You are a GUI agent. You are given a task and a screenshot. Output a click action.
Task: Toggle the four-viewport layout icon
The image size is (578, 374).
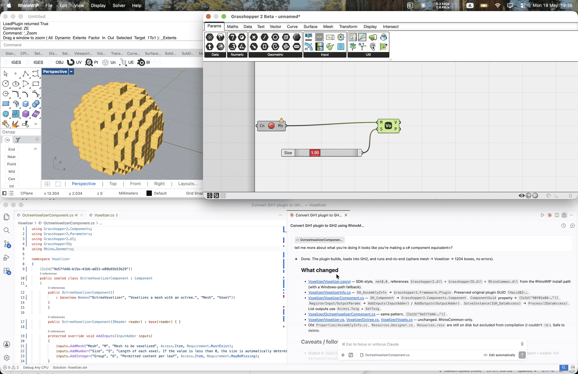point(47,184)
